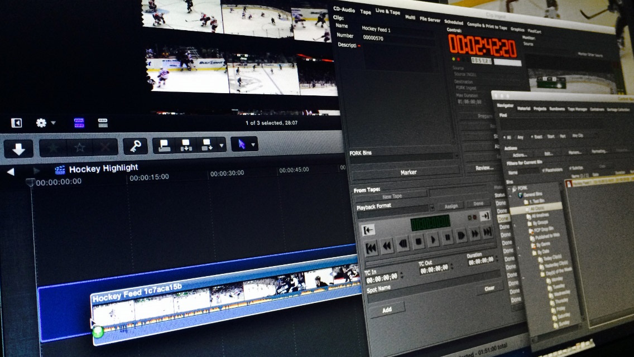Expand the Playback Format dropdown
The width and height of the screenshot is (634, 357).
coord(432,207)
